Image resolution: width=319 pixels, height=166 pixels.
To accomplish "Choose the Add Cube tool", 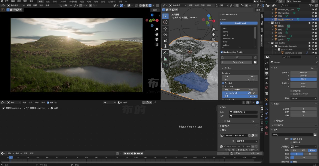I will [166, 65].
